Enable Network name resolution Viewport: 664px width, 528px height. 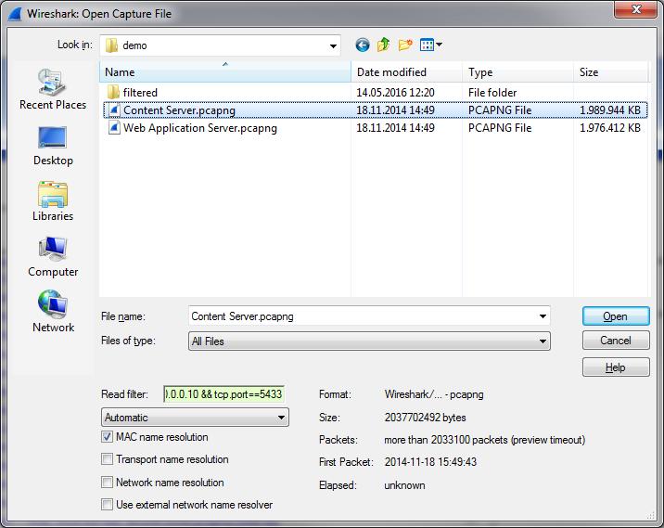108,483
